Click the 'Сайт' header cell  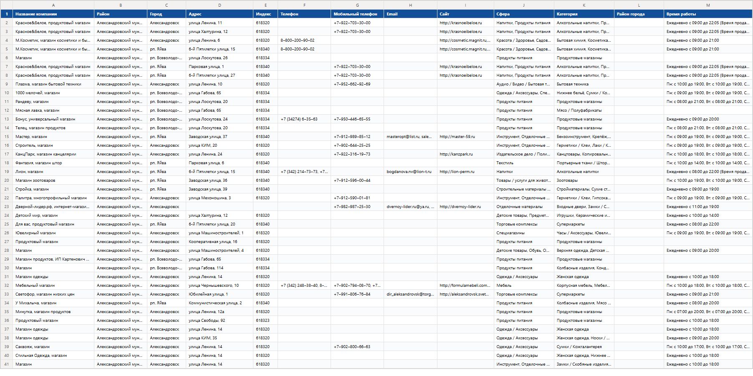point(465,14)
